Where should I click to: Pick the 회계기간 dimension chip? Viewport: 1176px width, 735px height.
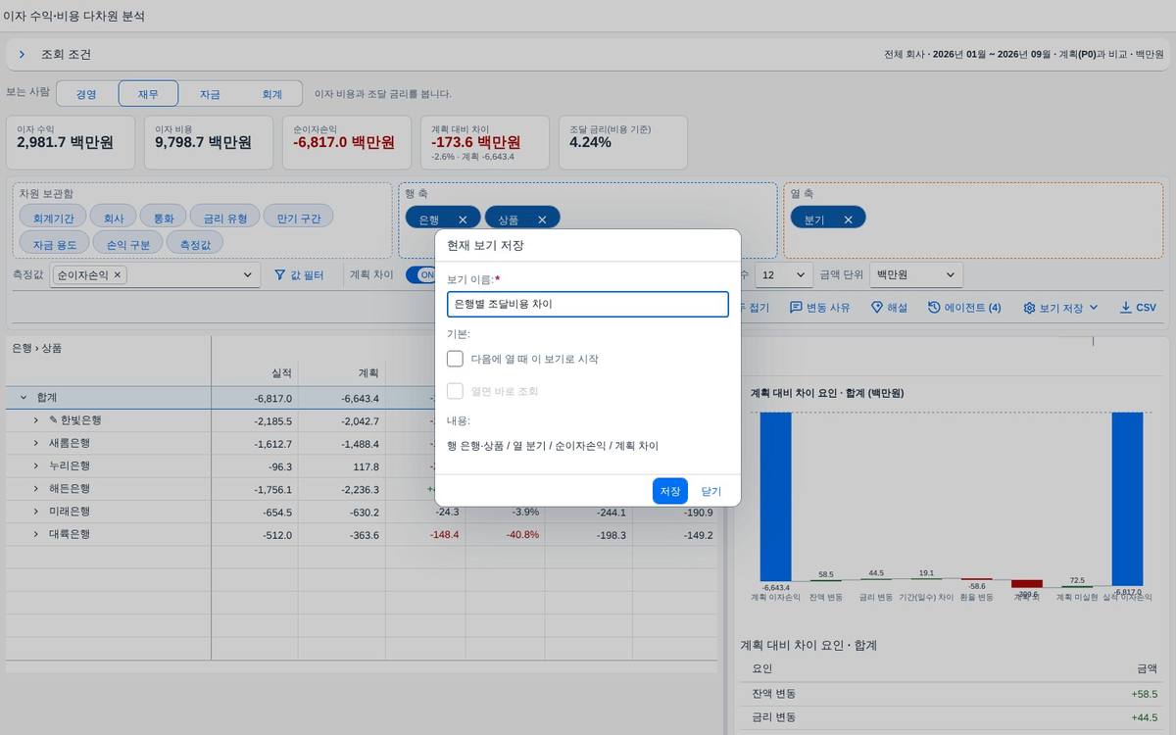(53, 219)
